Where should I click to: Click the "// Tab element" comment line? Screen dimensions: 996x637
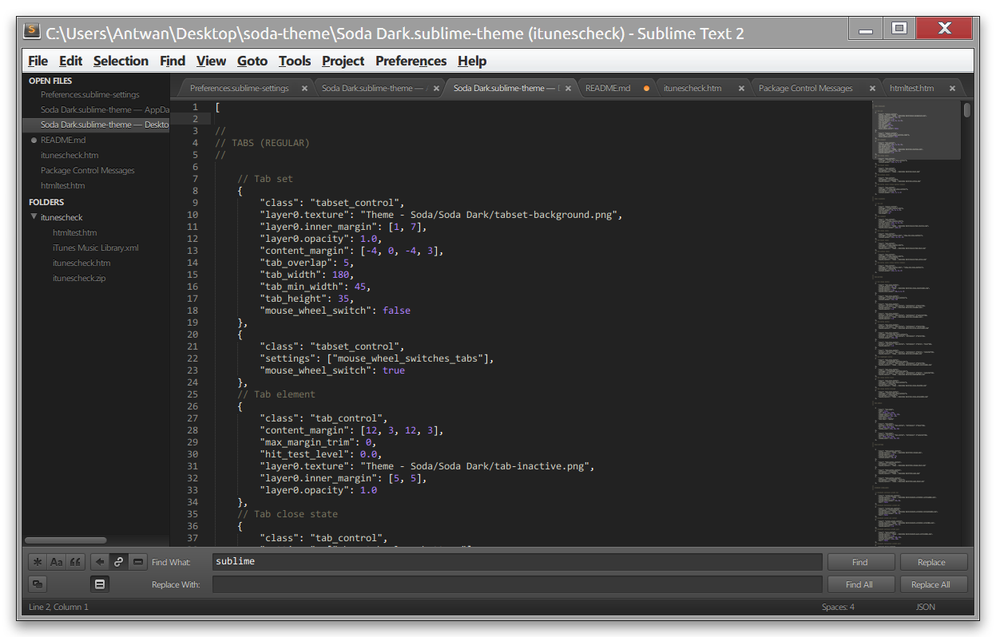[276, 394]
